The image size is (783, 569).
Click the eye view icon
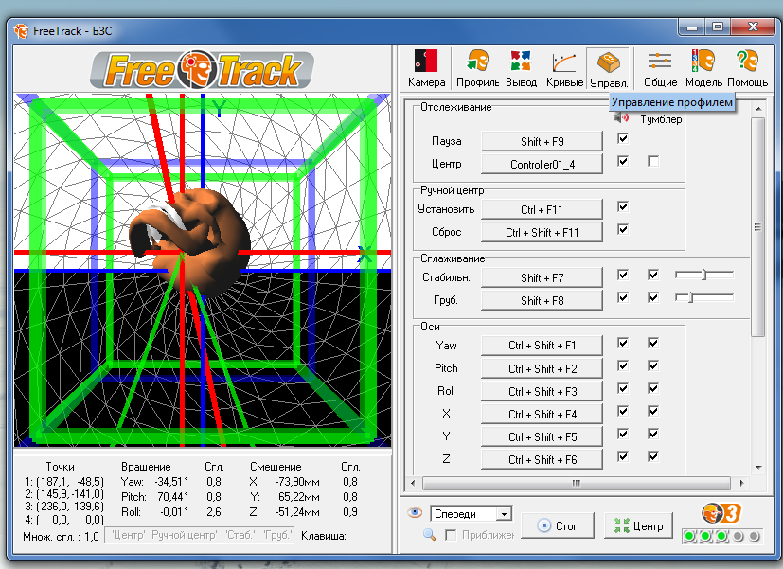415,512
